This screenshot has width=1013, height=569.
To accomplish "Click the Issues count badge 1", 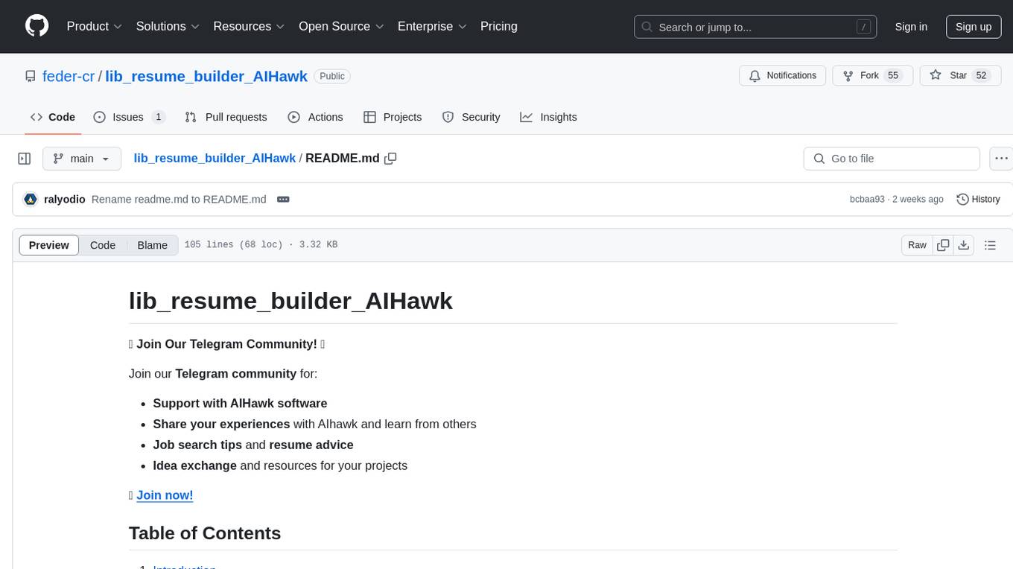I will pyautogui.click(x=158, y=117).
